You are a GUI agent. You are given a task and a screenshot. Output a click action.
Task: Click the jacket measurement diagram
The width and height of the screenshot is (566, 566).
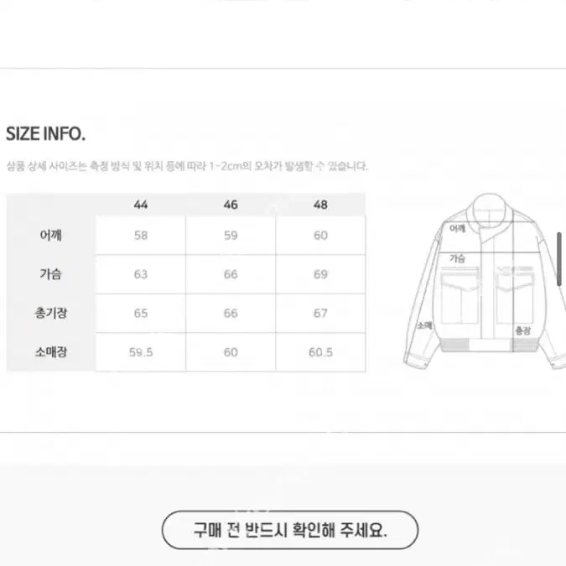pos(485,282)
